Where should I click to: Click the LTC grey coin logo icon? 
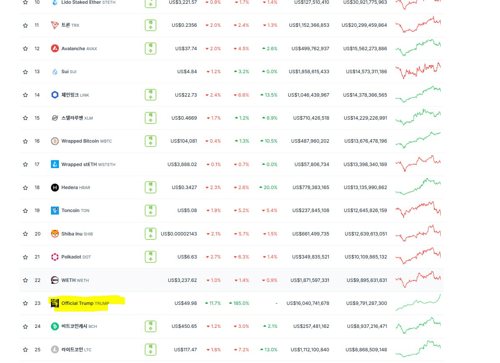55,350
